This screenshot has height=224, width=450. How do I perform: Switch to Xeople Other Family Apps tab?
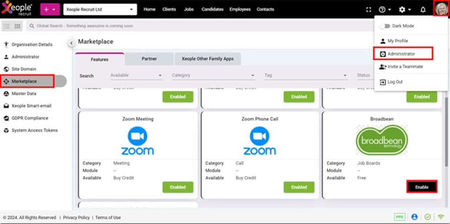(207, 59)
